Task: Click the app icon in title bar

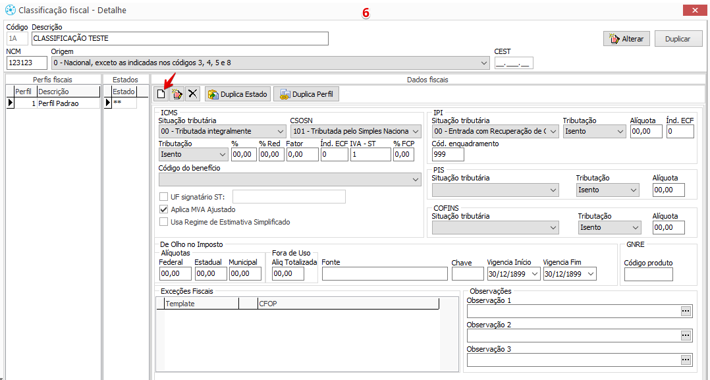Action: pyautogui.click(x=10, y=9)
